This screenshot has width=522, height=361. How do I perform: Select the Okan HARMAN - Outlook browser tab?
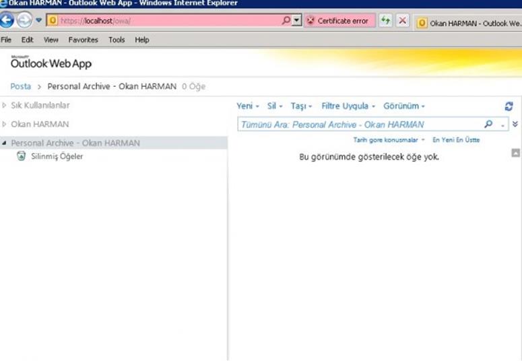coord(469,23)
